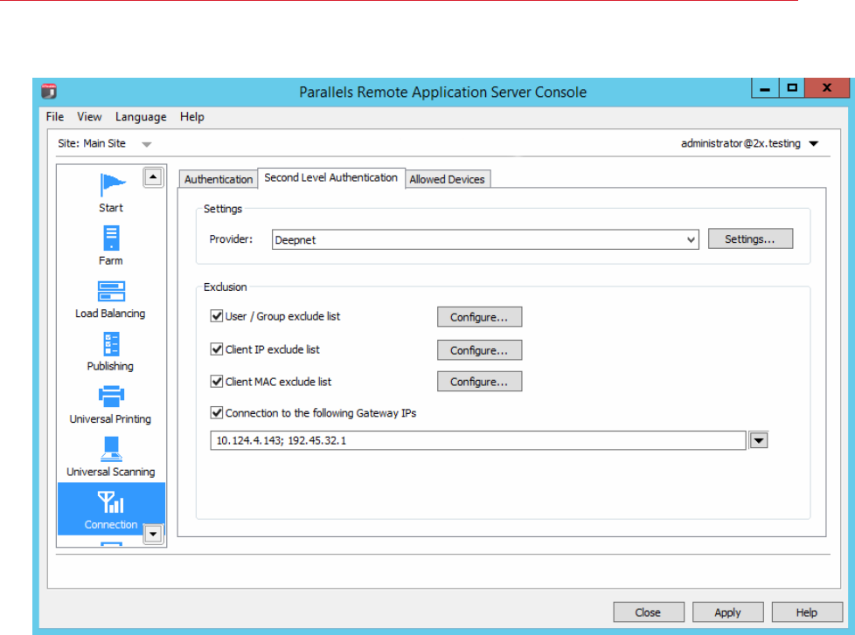
Task: Click the bottom Help button
Action: 807,612
